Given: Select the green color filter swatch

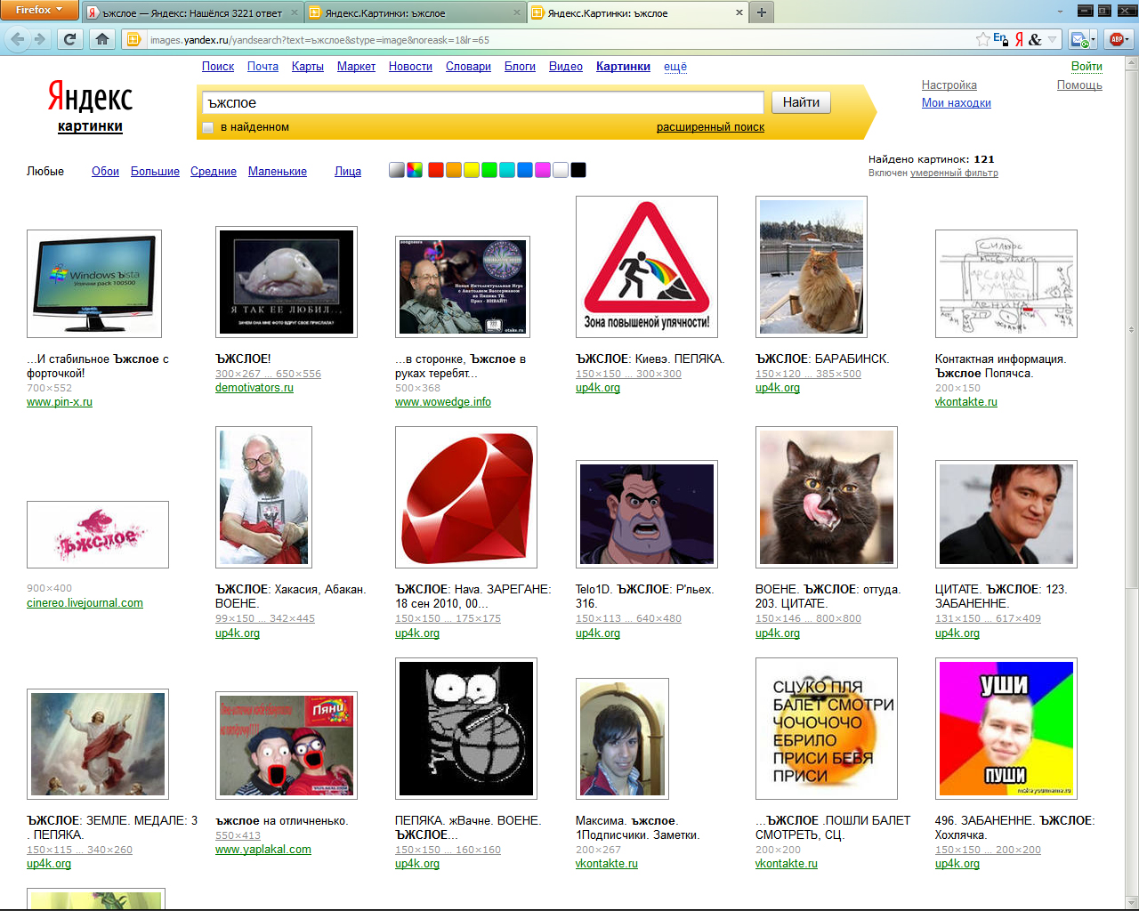Looking at the screenshot, I should point(489,170).
